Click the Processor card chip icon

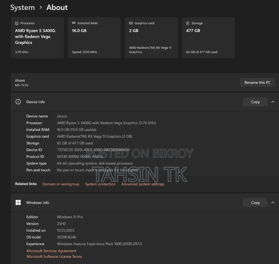tap(17, 23)
